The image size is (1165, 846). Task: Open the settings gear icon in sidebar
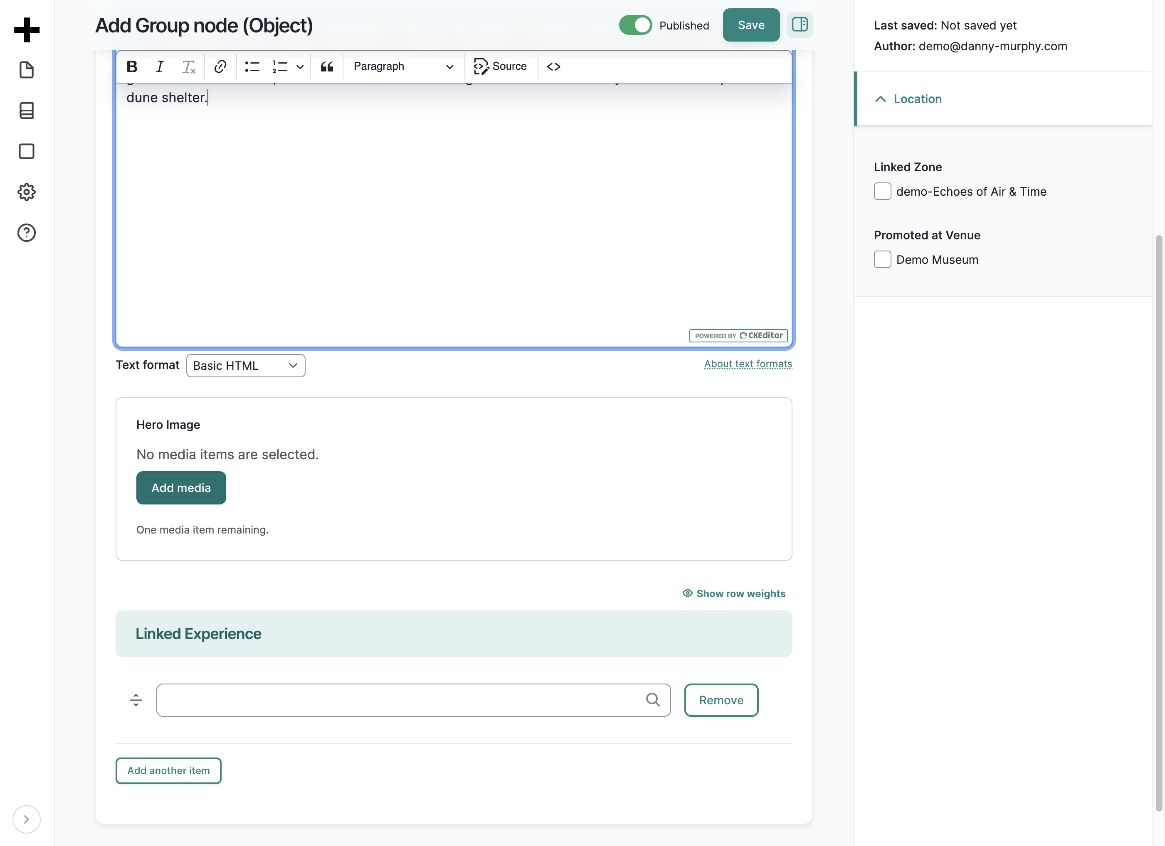27,192
